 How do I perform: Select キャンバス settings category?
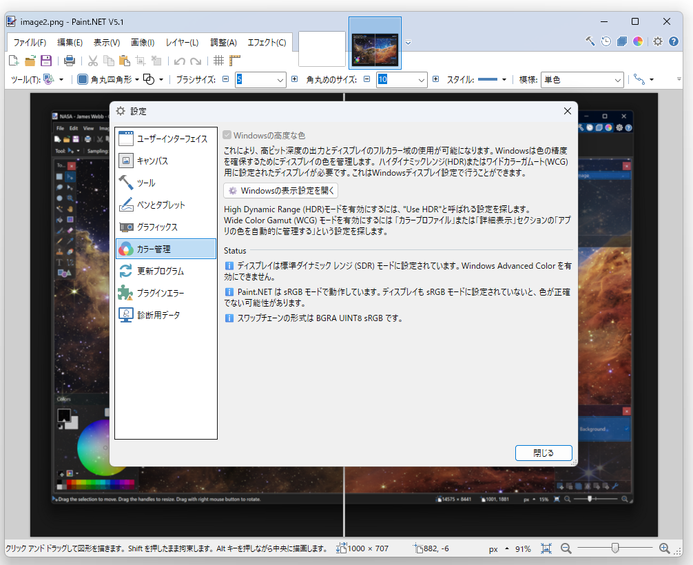(166, 161)
